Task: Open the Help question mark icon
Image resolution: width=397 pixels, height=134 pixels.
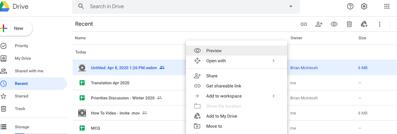Action: tap(350, 6)
